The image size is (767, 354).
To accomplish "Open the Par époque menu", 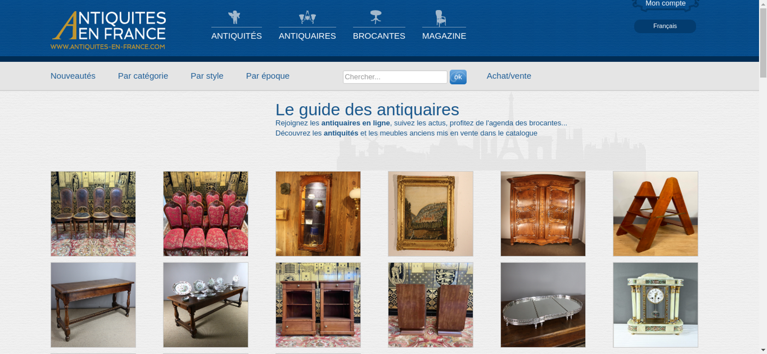I will tap(268, 76).
